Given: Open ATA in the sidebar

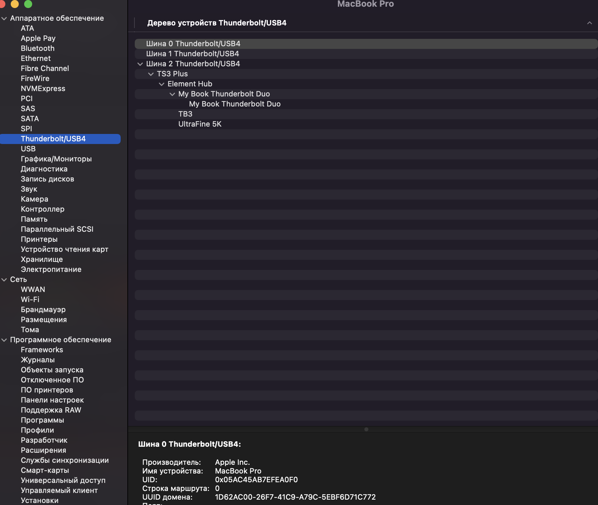Looking at the screenshot, I should [27, 28].
